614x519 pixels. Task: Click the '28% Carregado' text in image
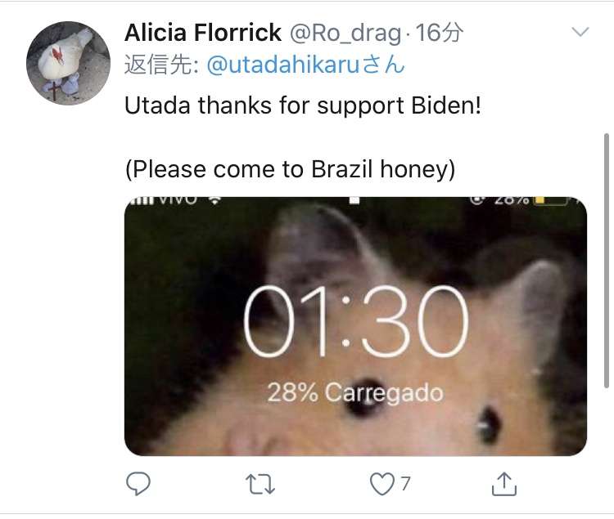(x=355, y=393)
